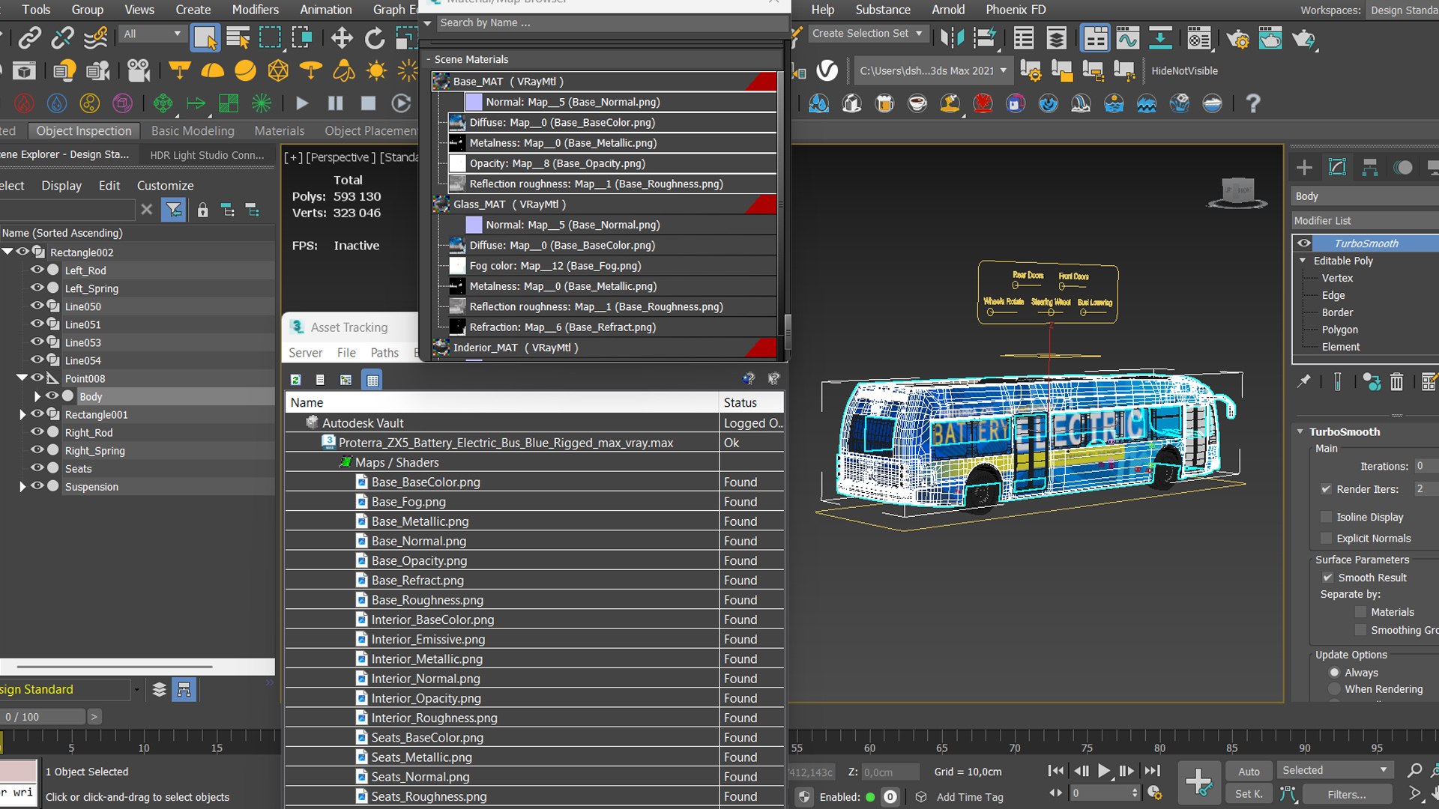Select When Rendering update option
Screen dimensions: 1439x809
1334,689
